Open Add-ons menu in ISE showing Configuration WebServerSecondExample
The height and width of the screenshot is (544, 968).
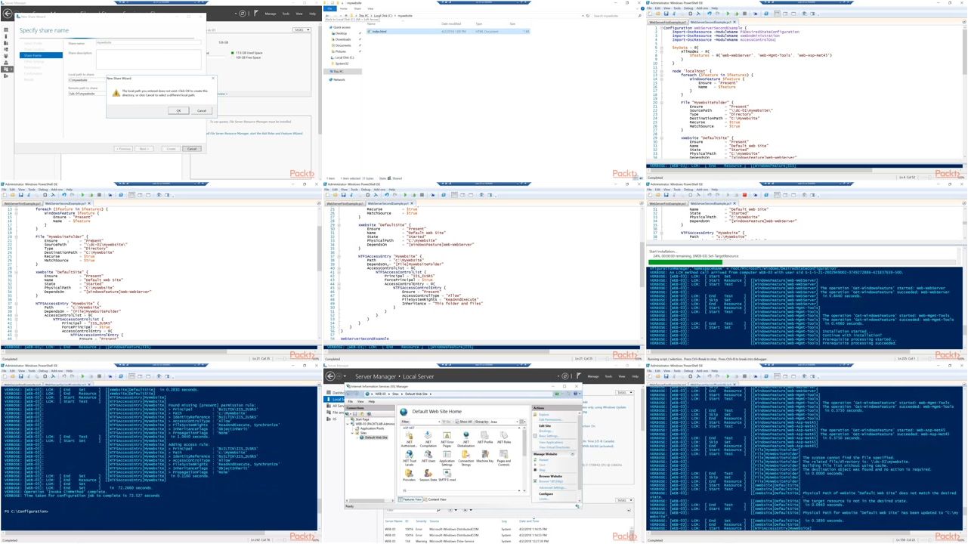(x=702, y=8)
